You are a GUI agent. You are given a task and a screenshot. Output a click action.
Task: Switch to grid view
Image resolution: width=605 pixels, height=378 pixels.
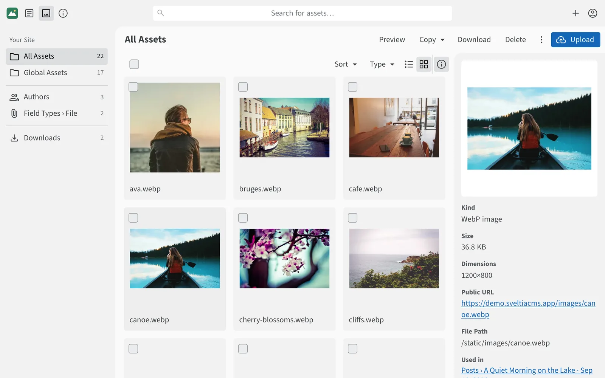point(424,64)
